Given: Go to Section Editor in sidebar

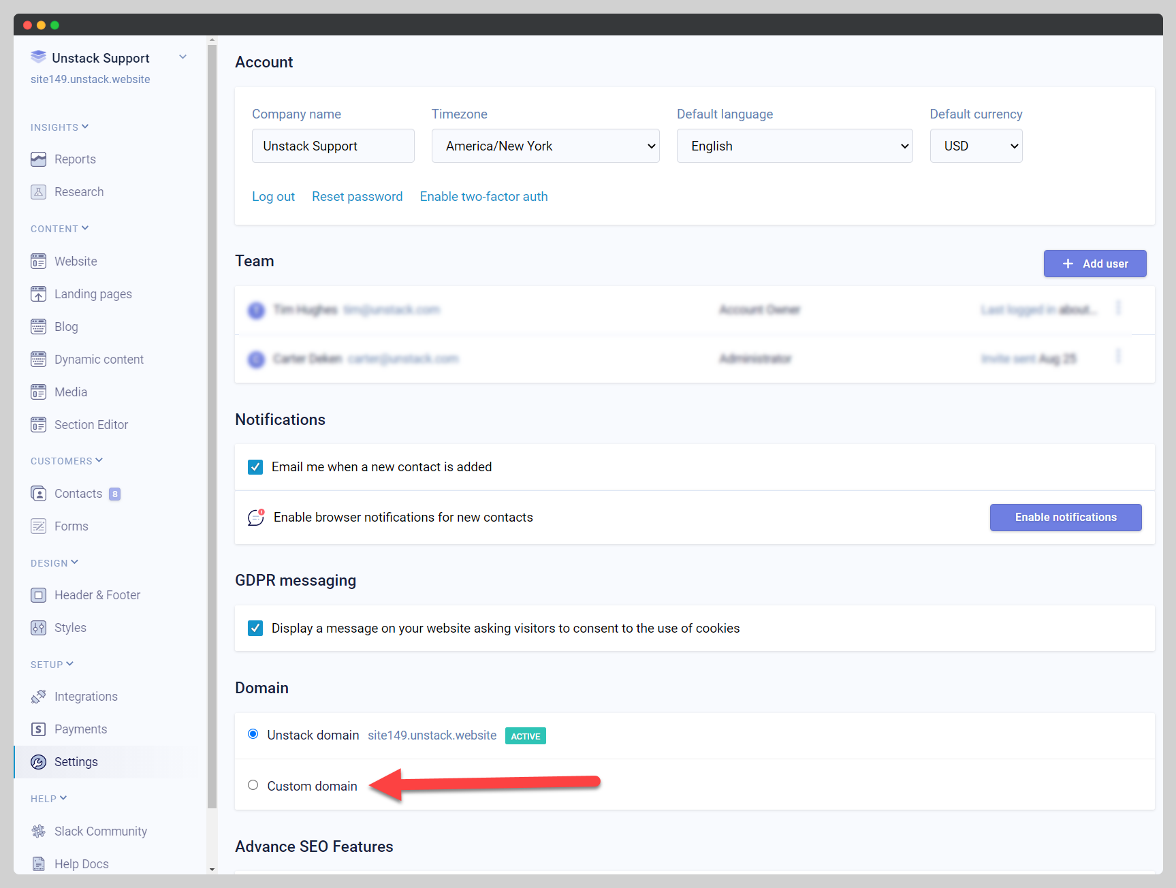Looking at the screenshot, I should (x=91, y=425).
